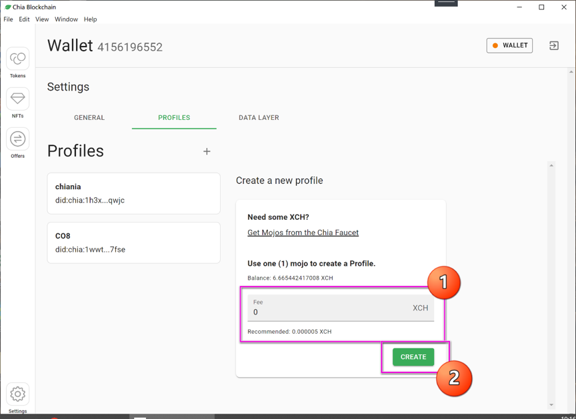Switch to the DATA LAYER tab
This screenshot has width=576, height=419.
pyautogui.click(x=259, y=118)
